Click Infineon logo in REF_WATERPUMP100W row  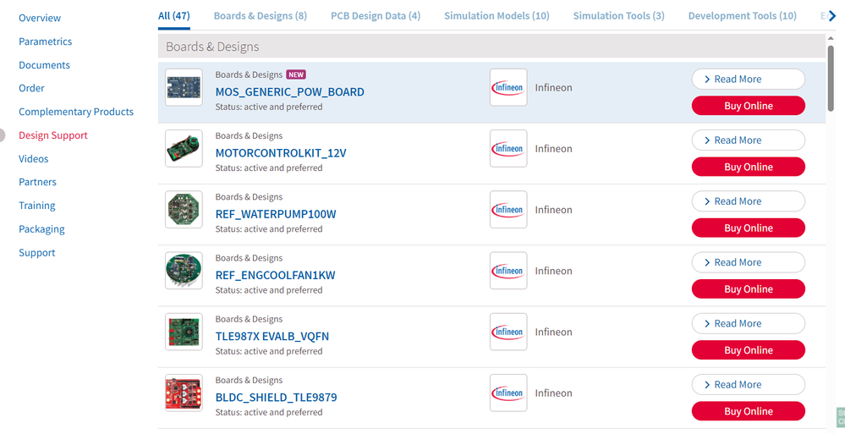[508, 210]
